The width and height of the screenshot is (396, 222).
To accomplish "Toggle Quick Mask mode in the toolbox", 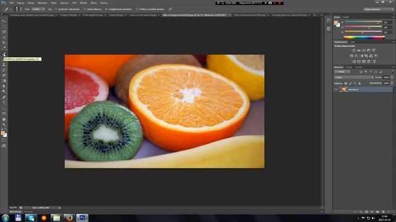I will pyautogui.click(x=4, y=141).
